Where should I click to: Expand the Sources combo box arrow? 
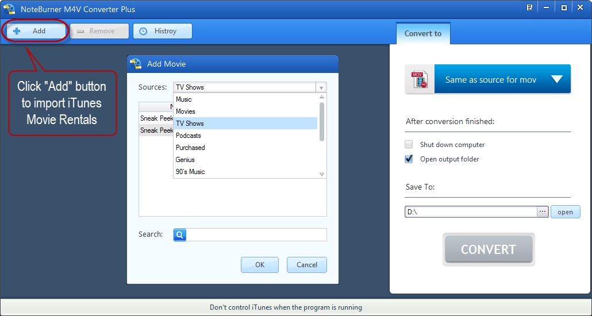click(x=321, y=87)
